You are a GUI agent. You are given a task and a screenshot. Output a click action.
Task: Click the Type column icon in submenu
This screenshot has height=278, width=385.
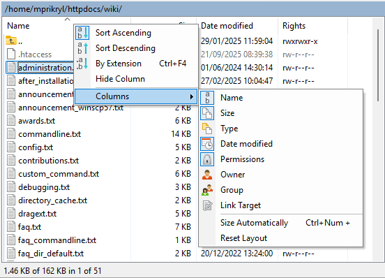(207, 129)
